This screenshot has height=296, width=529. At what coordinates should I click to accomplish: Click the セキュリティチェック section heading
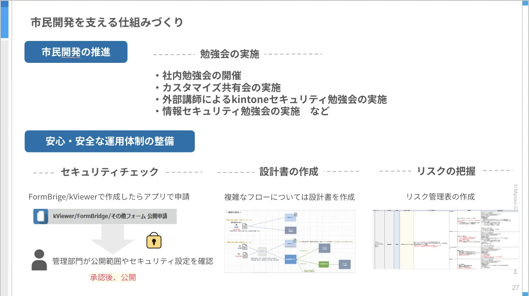[x=110, y=172]
